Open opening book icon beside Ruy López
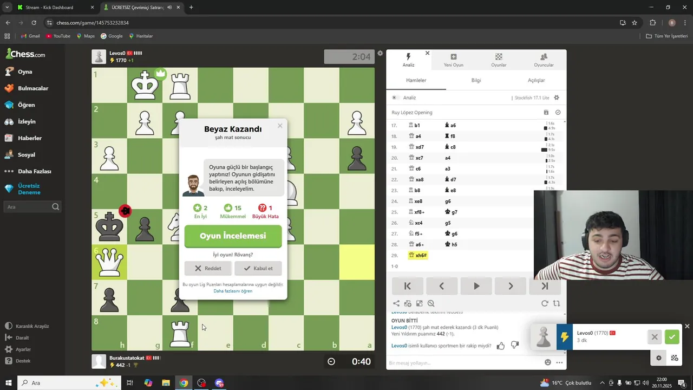This screenshot has width=693, height=390. click(546, 113)
